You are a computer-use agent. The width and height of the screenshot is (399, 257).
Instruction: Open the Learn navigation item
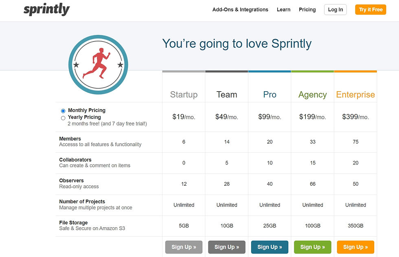[x=283, y=10]
